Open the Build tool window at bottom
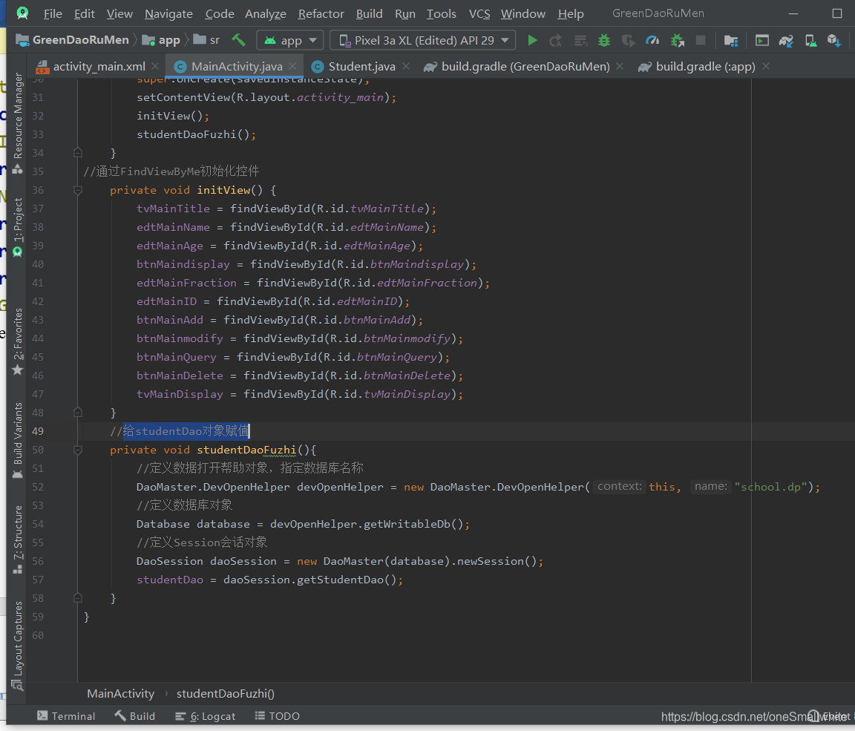This screenshot has height=731, width=855. click(134, 715)
